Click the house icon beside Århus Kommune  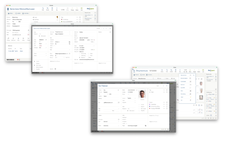[x=134, y=71]
